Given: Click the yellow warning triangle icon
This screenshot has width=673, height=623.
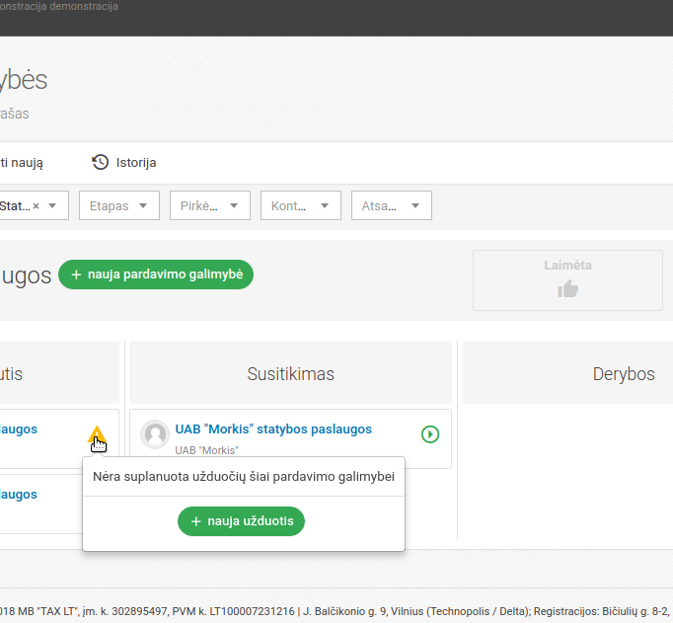Looking at the screenshot, I should coord(96,433).
